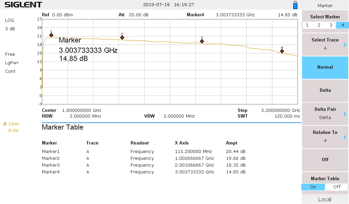Click the LgPwr label

point(12,63)
